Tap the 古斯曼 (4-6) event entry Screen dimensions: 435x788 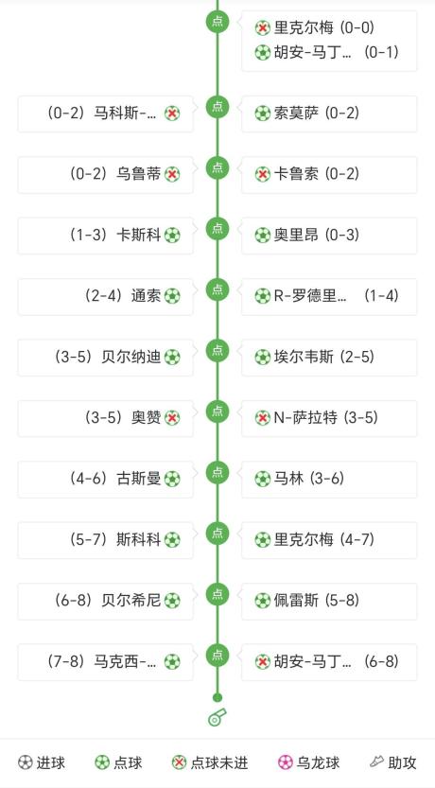106,480
